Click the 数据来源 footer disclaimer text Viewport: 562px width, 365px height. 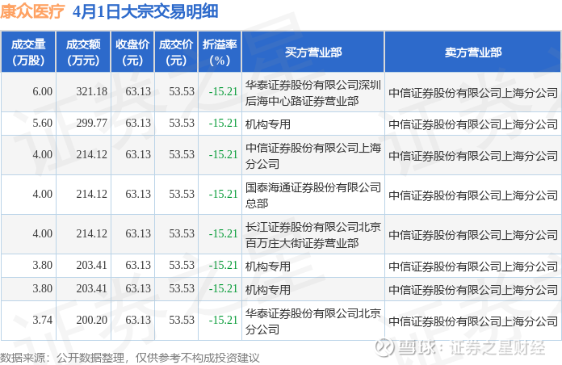(x=129, y=358)
